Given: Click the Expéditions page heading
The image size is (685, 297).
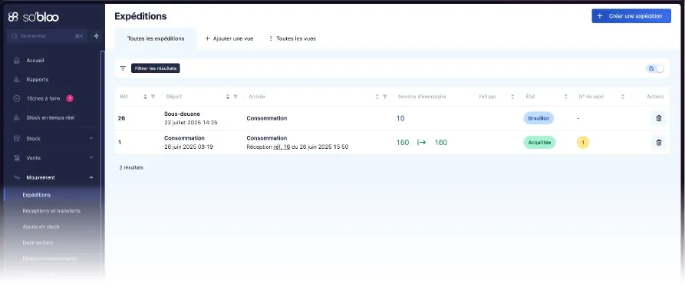Looking at the screenshot, I should pos(140,16).
